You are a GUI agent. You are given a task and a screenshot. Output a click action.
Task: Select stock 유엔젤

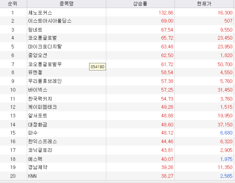[x=35, y=72]
